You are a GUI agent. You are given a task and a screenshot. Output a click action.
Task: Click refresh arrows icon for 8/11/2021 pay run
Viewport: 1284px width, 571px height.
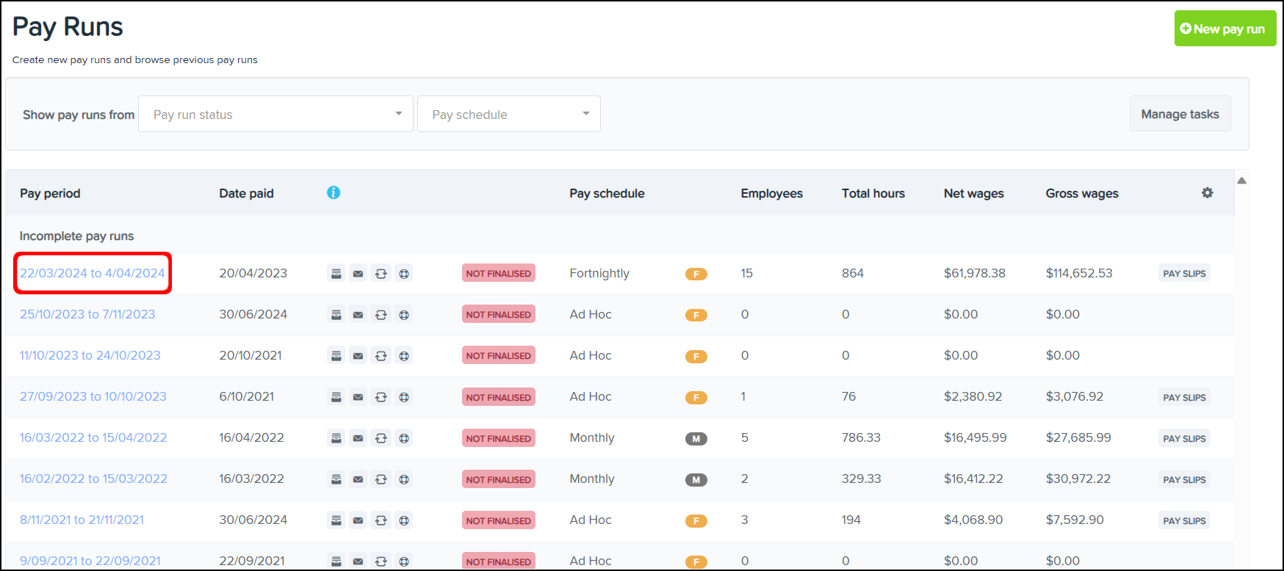coord(380,520)
